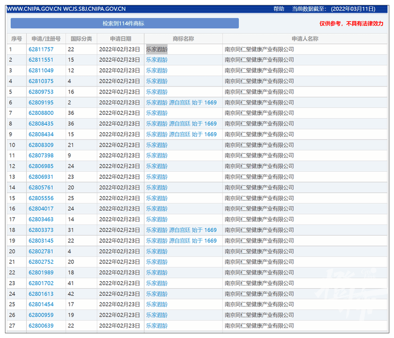Open application number 62811757
This screenshot has height=338, width=394.
[x=41, y=49]
